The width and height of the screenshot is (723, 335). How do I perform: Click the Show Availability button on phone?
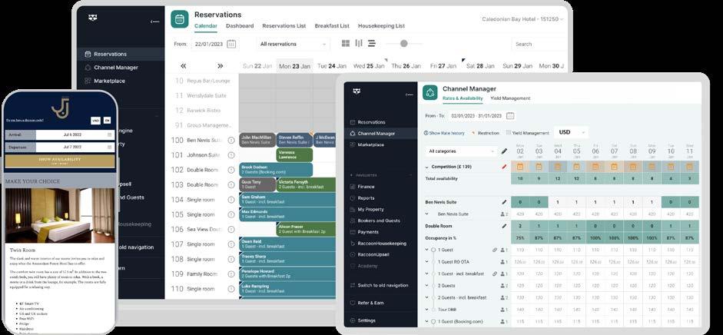click(60, 161)
